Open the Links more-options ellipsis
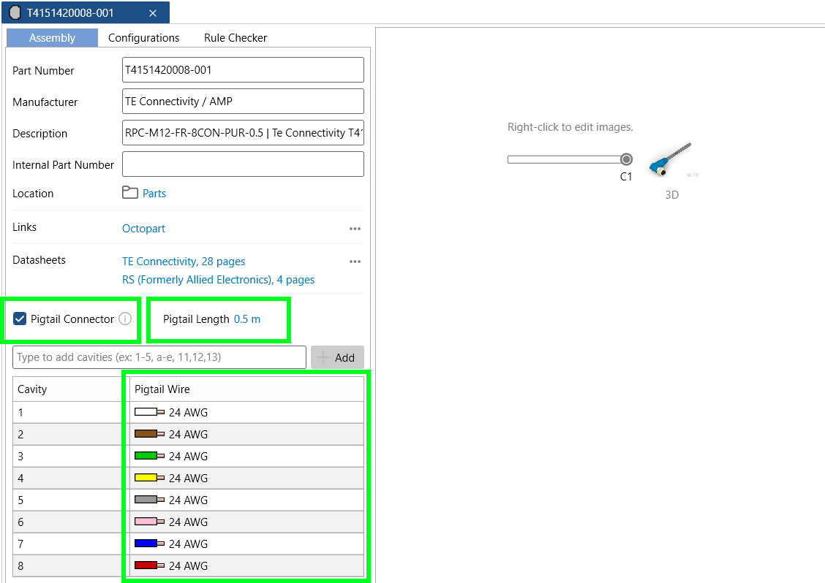Viewport: 825px width, 583px height. click(355, 229)
